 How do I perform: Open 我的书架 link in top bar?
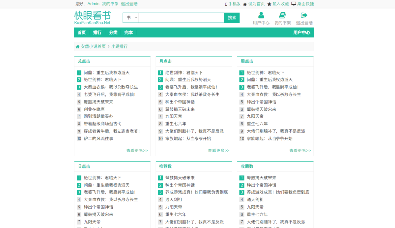[x=110, y=4]
